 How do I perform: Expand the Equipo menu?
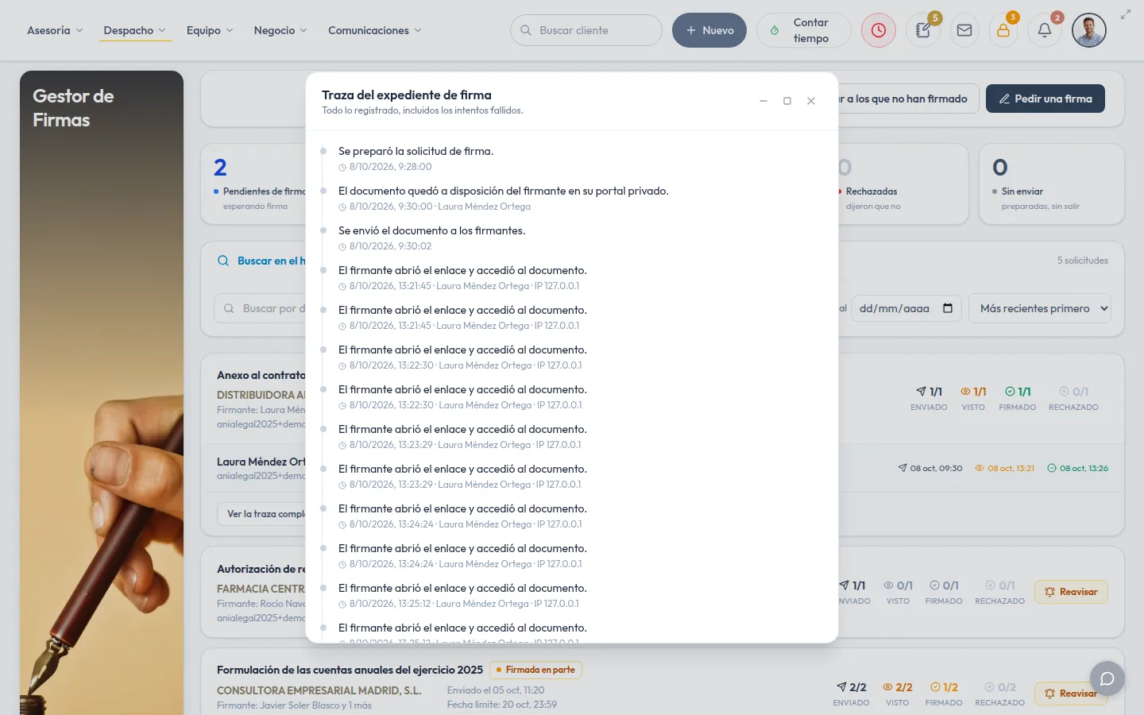[x=210, y=30]
